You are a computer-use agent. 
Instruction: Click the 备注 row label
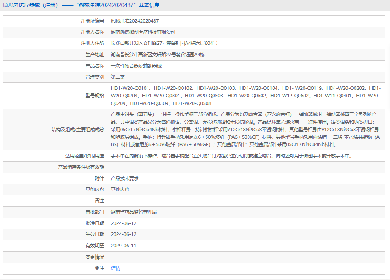[99, 201]
